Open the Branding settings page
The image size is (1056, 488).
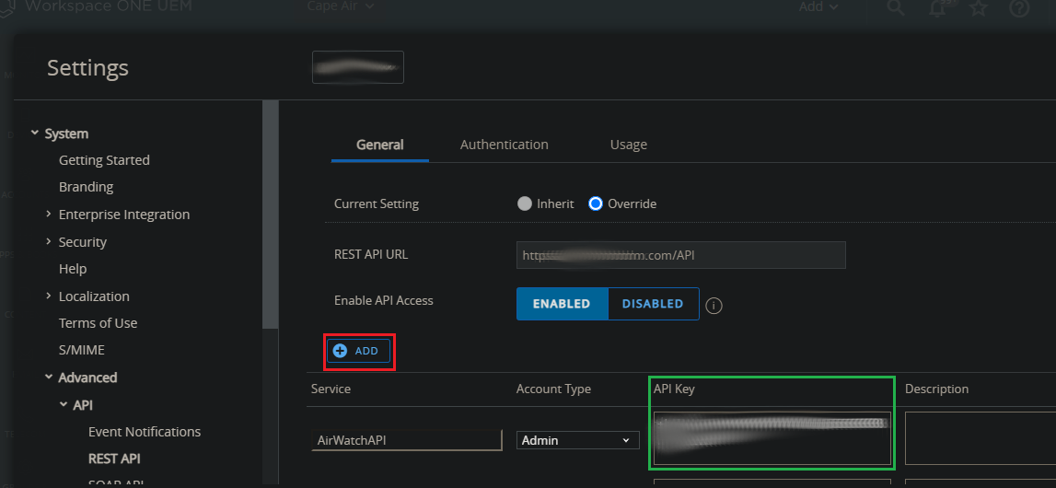point(87,187)
